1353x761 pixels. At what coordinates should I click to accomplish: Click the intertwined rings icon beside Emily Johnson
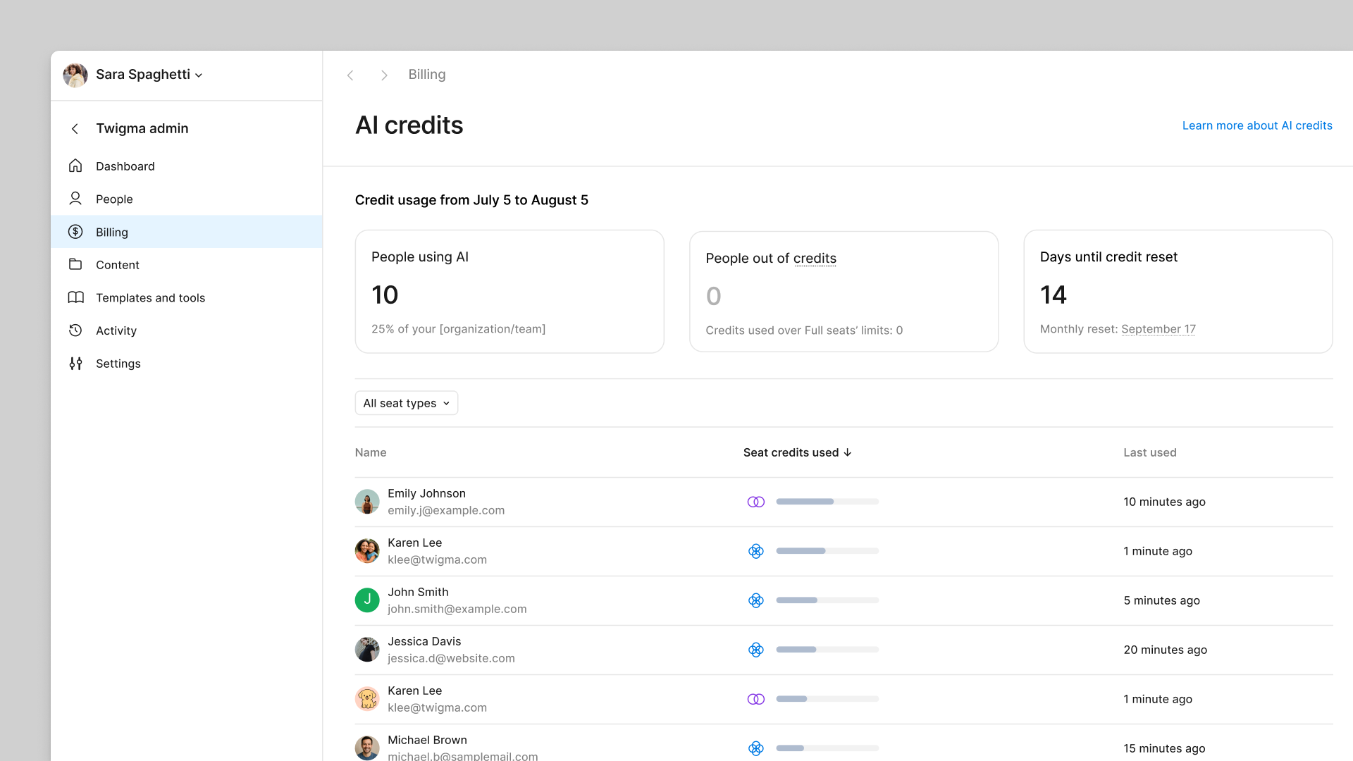[x=756, y=502]
